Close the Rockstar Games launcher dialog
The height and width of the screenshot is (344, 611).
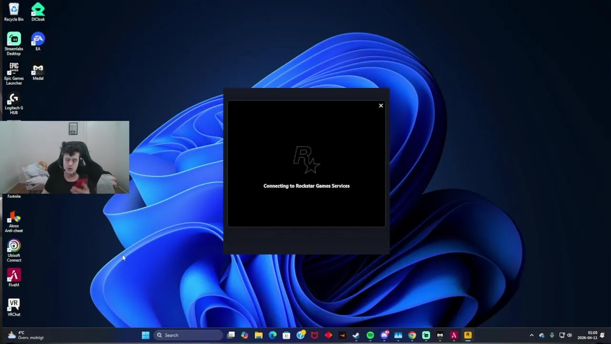pos(381,106)
